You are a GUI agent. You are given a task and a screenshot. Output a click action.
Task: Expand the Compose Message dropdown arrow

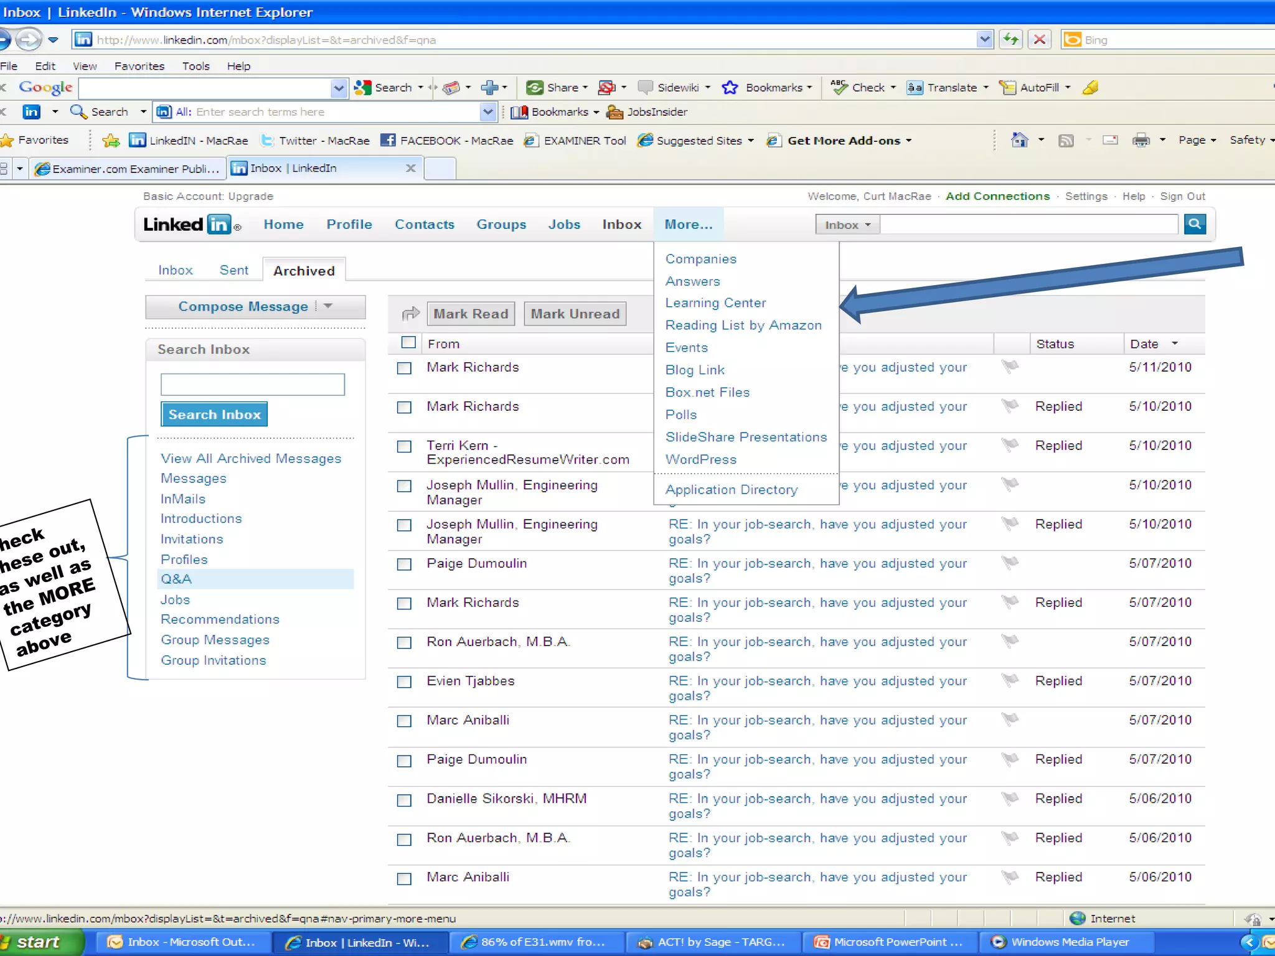point(329,306)
